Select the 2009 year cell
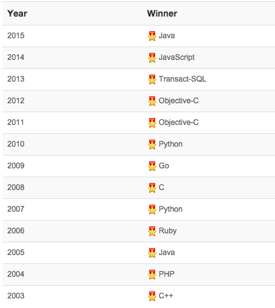 [x=16, y=166]
